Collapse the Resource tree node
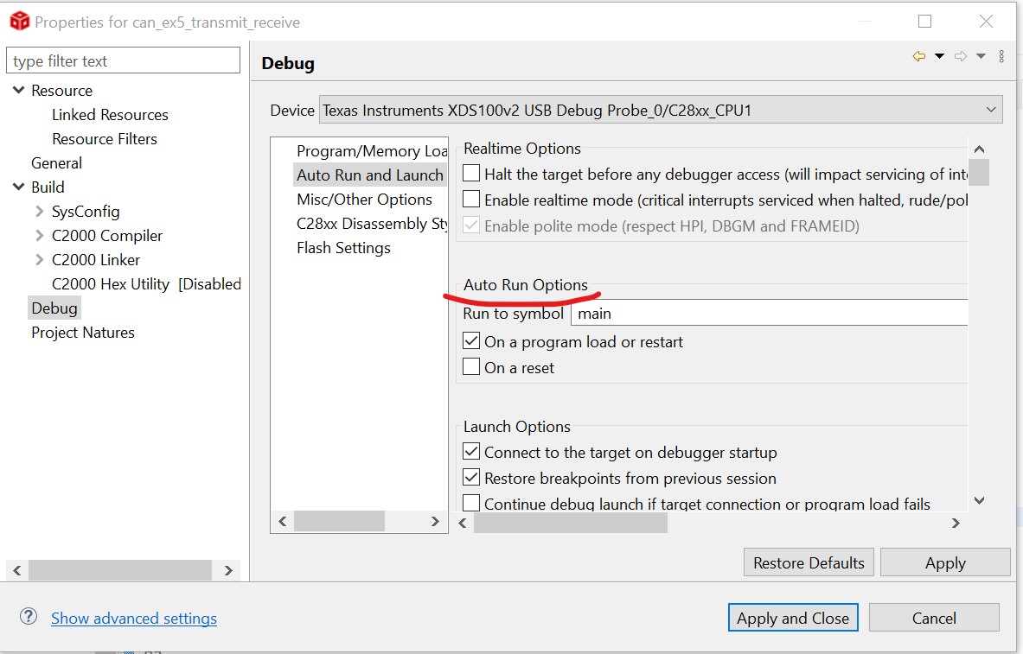 click(x=18, y=90)
